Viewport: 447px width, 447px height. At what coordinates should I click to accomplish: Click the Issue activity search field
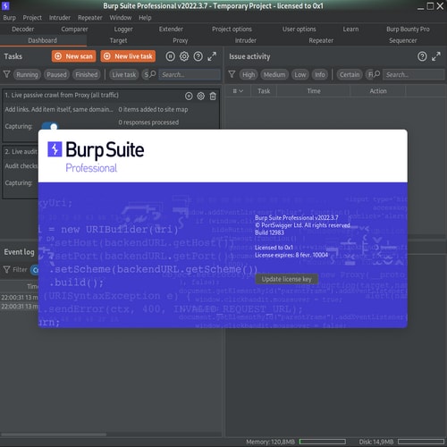point(414,74)
